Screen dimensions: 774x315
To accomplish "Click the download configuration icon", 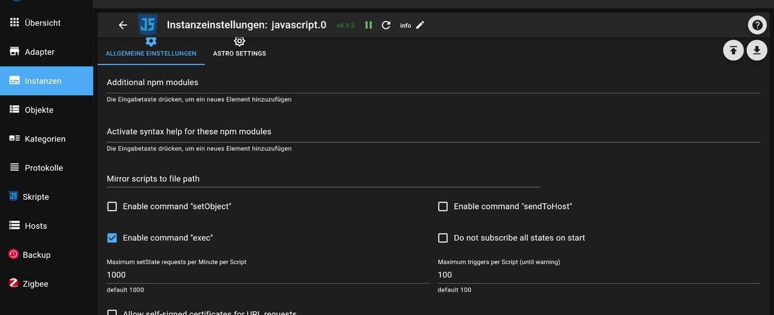I will click(757, 50).
